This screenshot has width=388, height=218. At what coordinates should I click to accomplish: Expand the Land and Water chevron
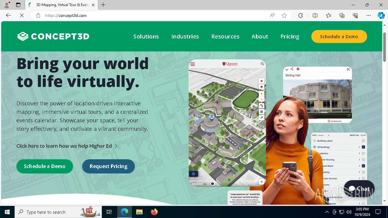pos(359,166)
